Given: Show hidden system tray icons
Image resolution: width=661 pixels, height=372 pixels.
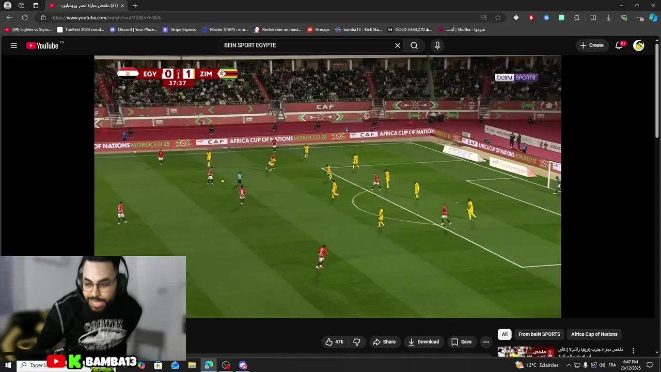Looking at the screenshot, I should click(569, 365).
